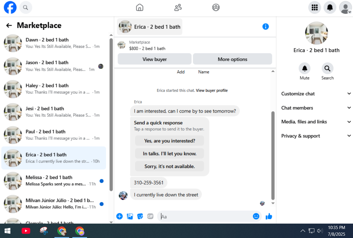Click Erica's small avatar beside last message
This screenshot has height=238, width=353.
(x=123, y=195)
